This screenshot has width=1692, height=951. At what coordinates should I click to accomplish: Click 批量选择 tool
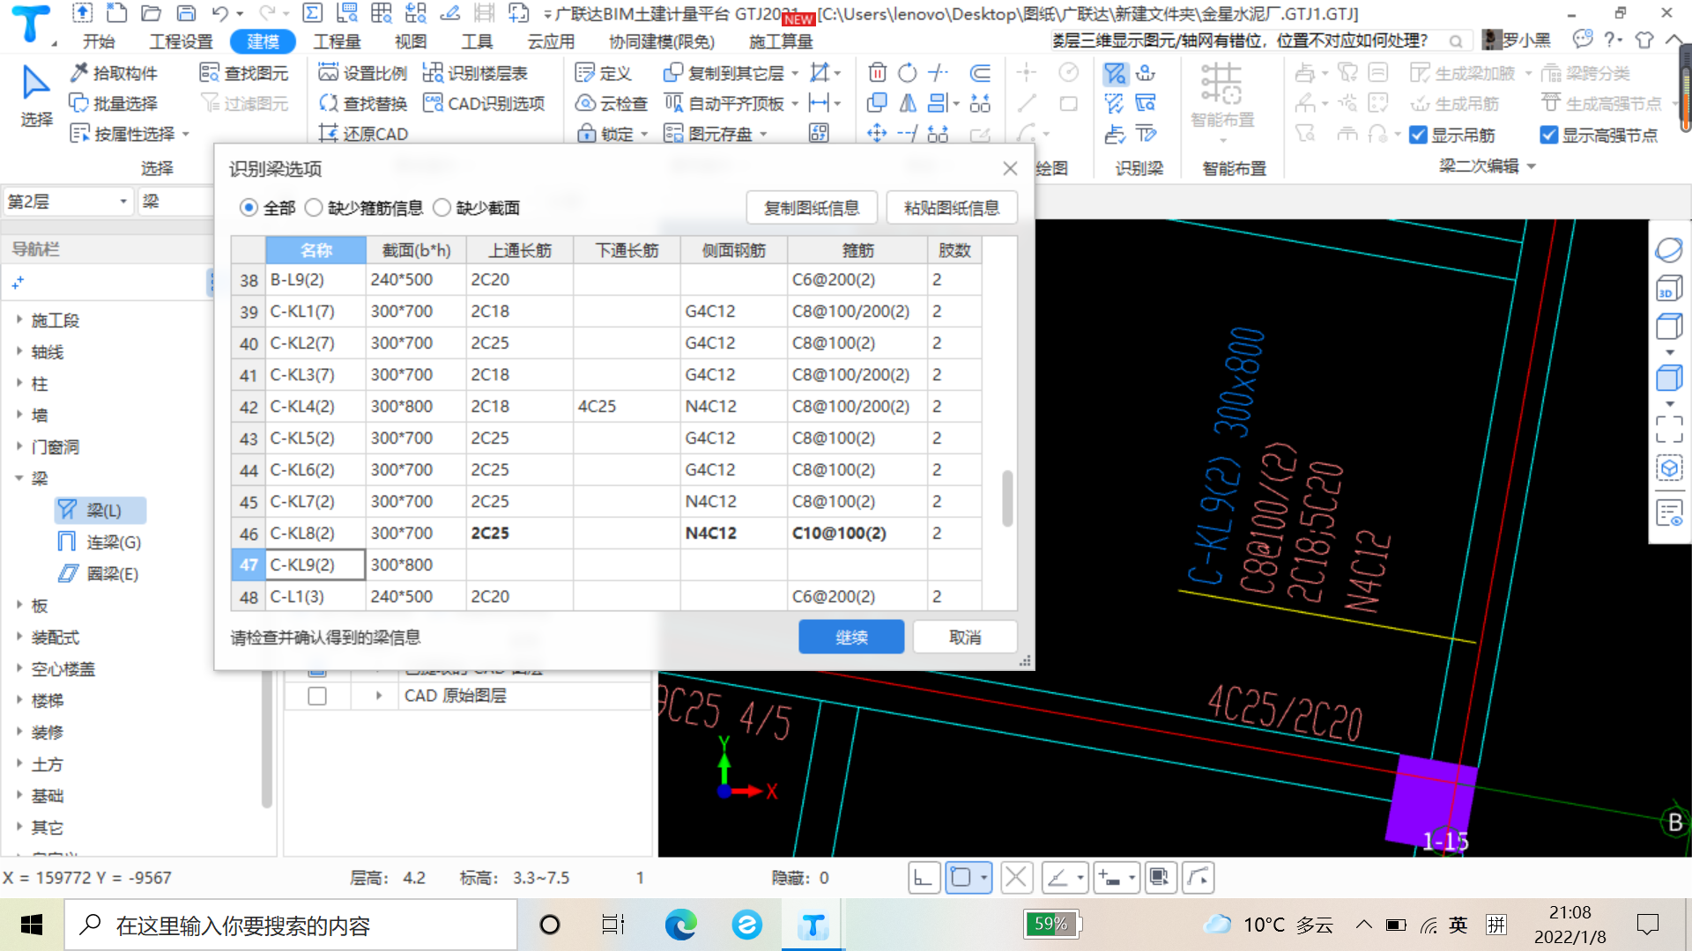(x=114, y=103)
